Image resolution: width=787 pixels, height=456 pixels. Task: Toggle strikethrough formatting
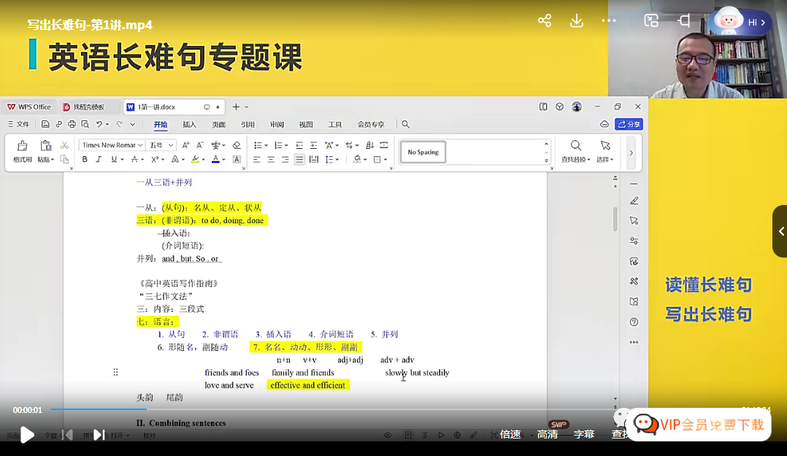tap(134, 160)
